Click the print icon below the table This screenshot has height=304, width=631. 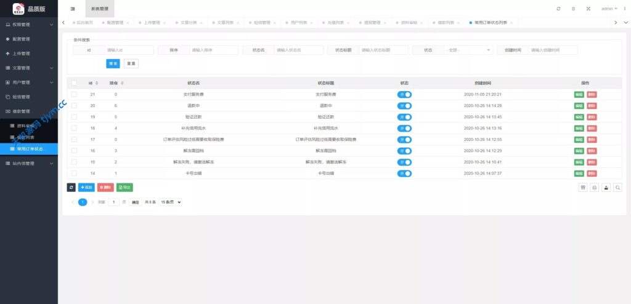point(595,188)
